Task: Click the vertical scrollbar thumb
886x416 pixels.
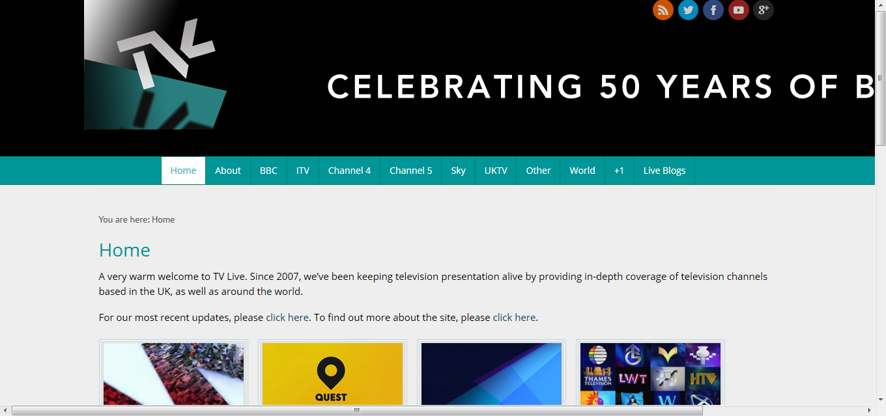Action: 880,78
